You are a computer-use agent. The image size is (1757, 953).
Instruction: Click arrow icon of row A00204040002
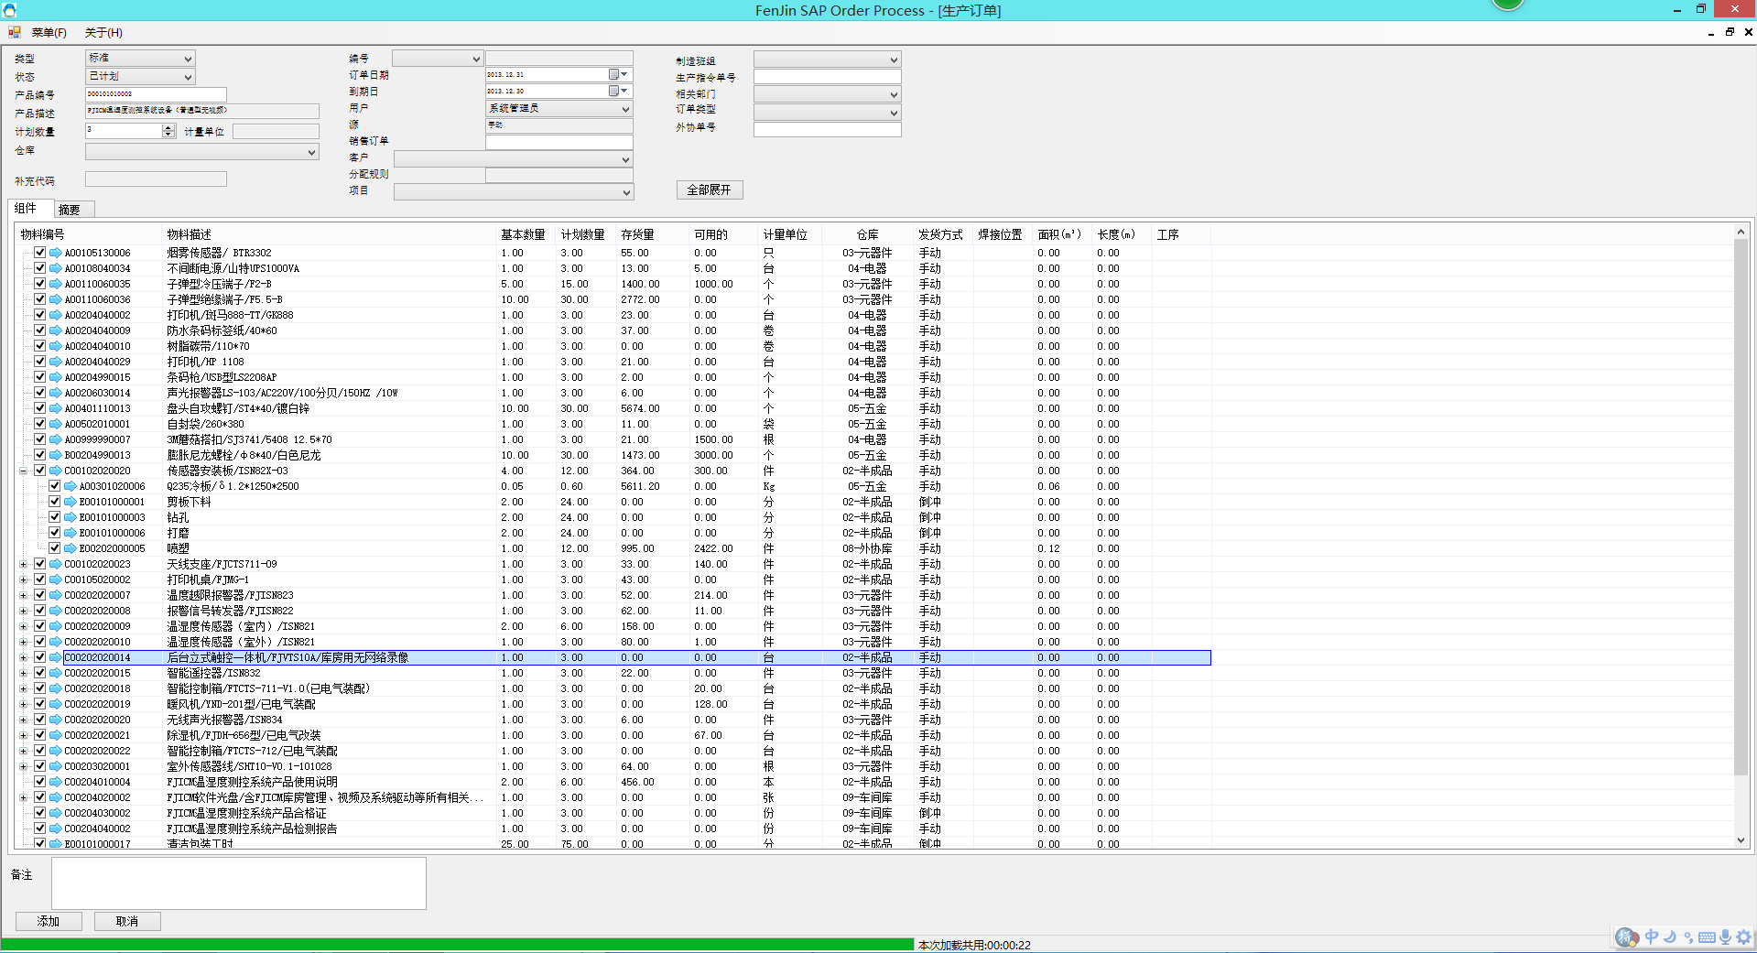(56, 315)
